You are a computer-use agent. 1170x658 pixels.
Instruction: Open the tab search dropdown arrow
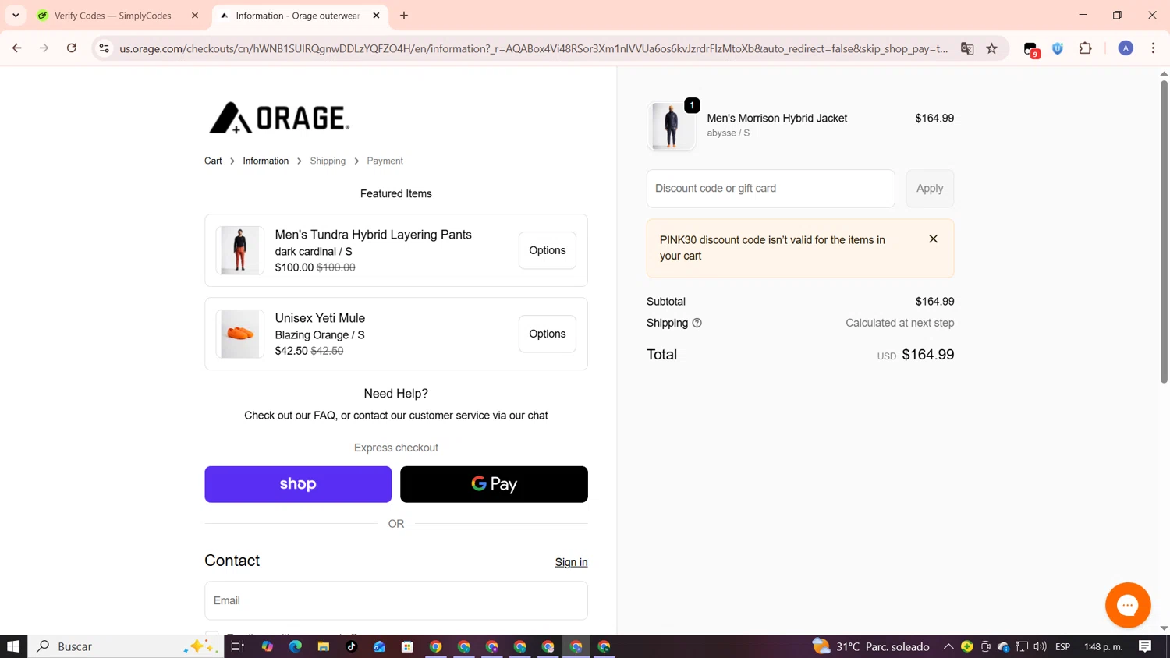[16, 16]
